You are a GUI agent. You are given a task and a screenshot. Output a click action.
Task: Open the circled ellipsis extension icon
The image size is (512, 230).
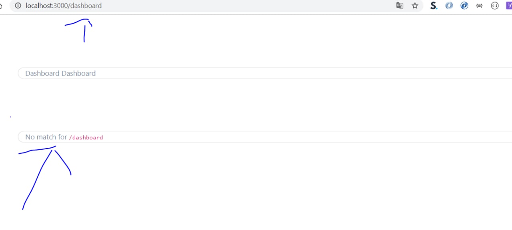point(495,6)
